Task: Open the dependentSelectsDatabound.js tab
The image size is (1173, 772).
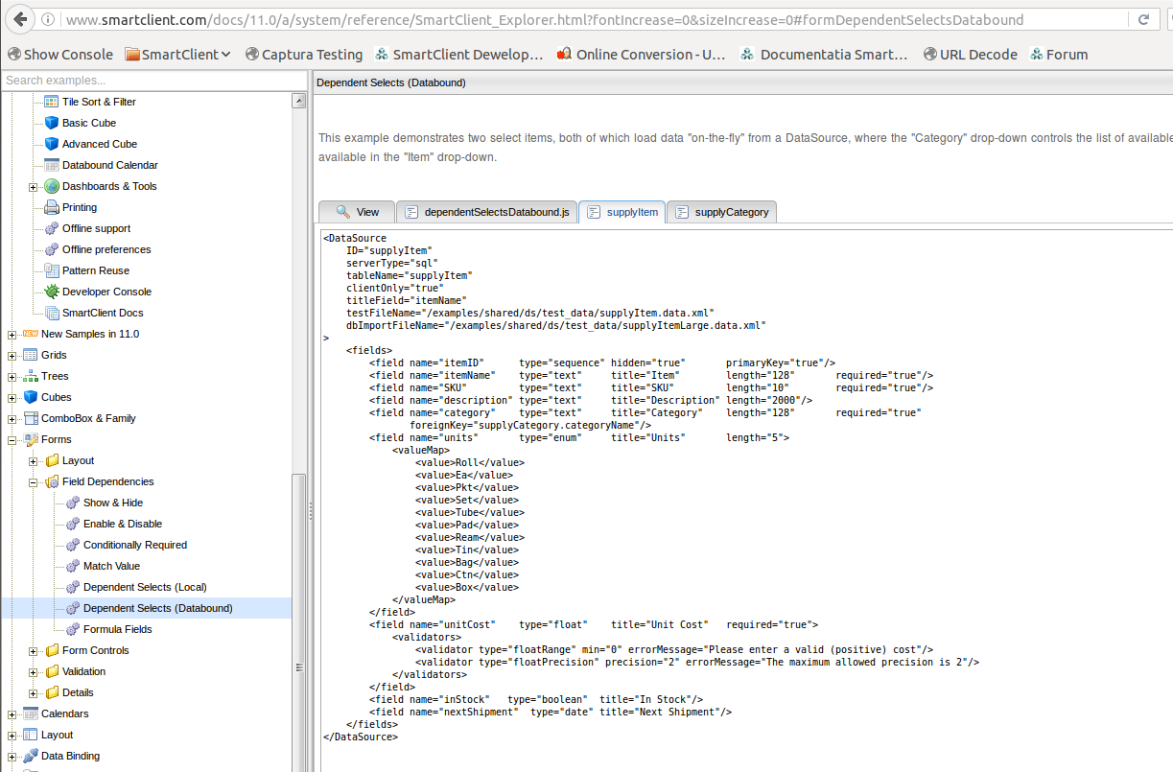Action: pyautogui.click(x=486, y=212)
